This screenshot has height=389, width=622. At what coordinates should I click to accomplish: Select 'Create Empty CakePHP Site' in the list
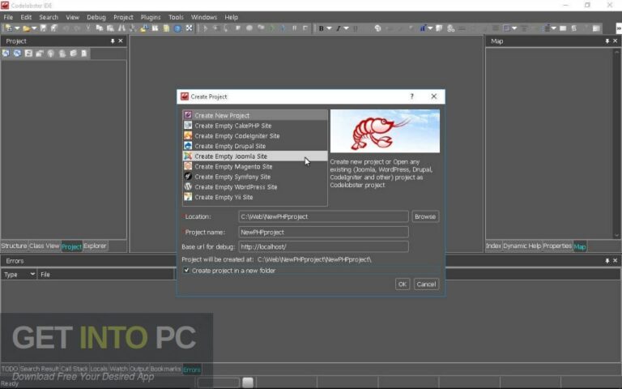point(255,126)
